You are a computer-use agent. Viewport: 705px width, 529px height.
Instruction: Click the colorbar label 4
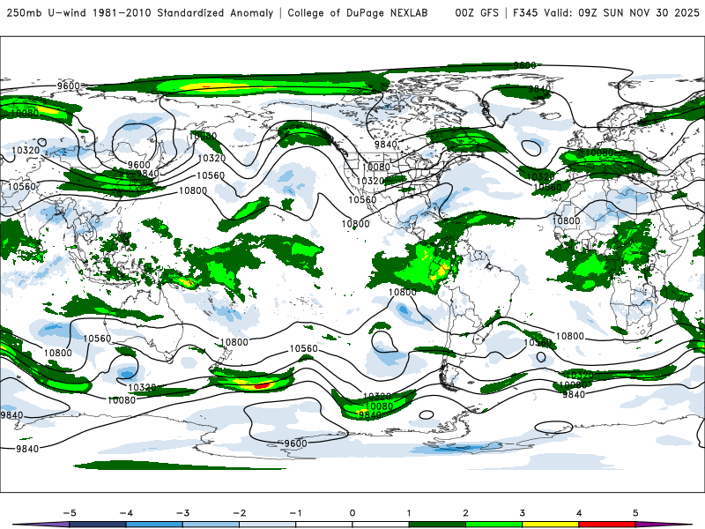(x=579, y=513)
